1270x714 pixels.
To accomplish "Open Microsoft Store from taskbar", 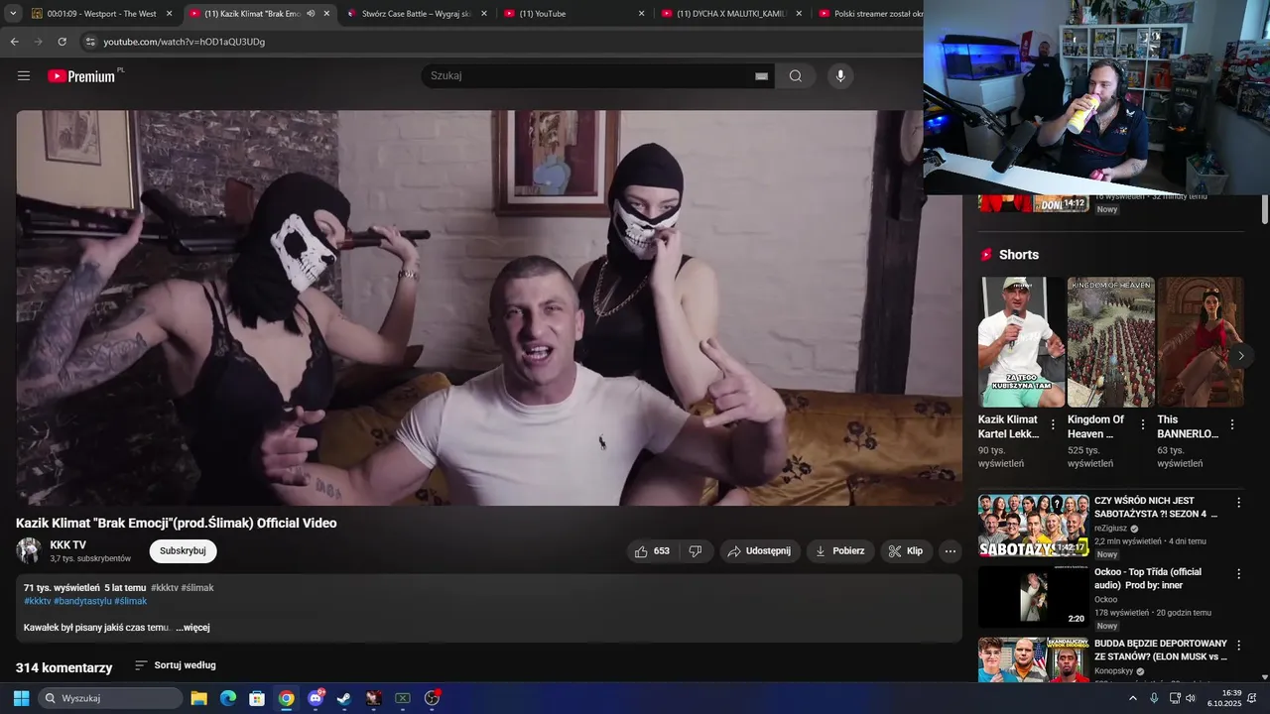I will pyautogui.click(x=257, y=698).
